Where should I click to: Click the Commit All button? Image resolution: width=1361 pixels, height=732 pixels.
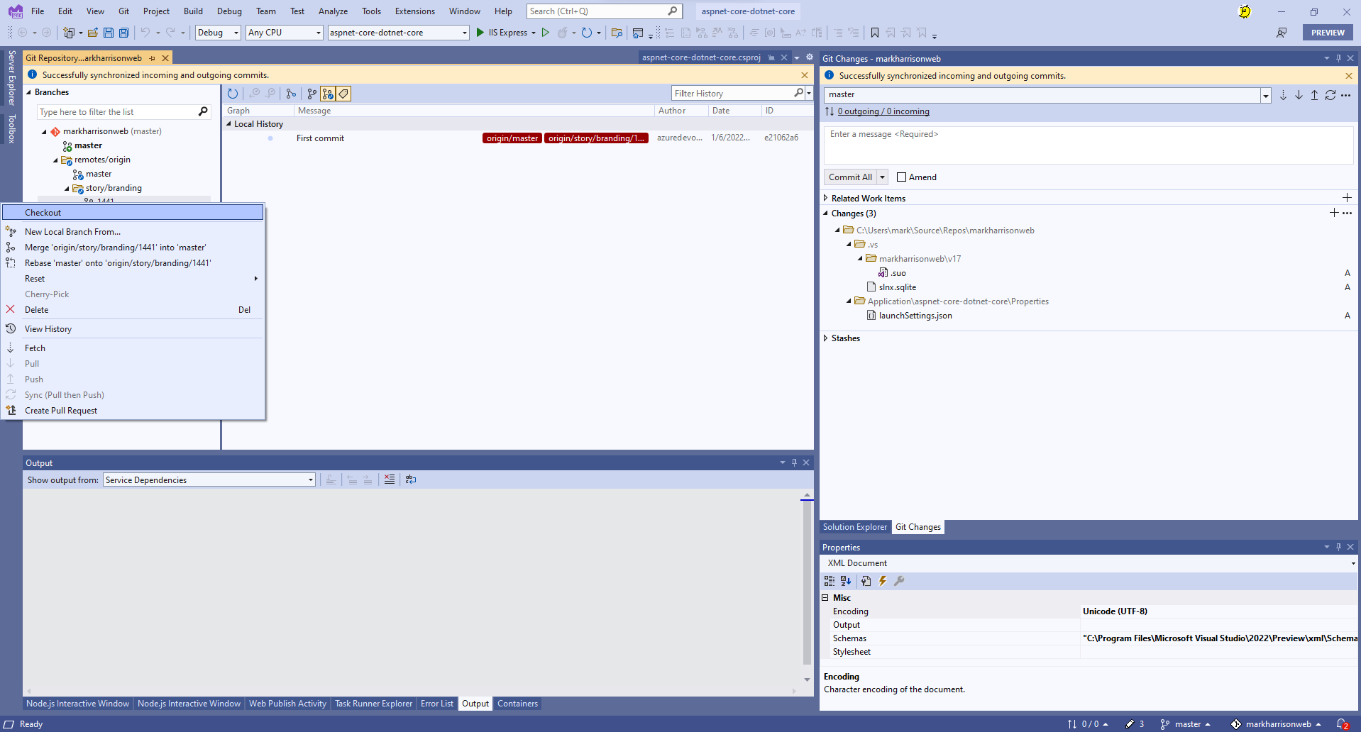click(850, 177)
